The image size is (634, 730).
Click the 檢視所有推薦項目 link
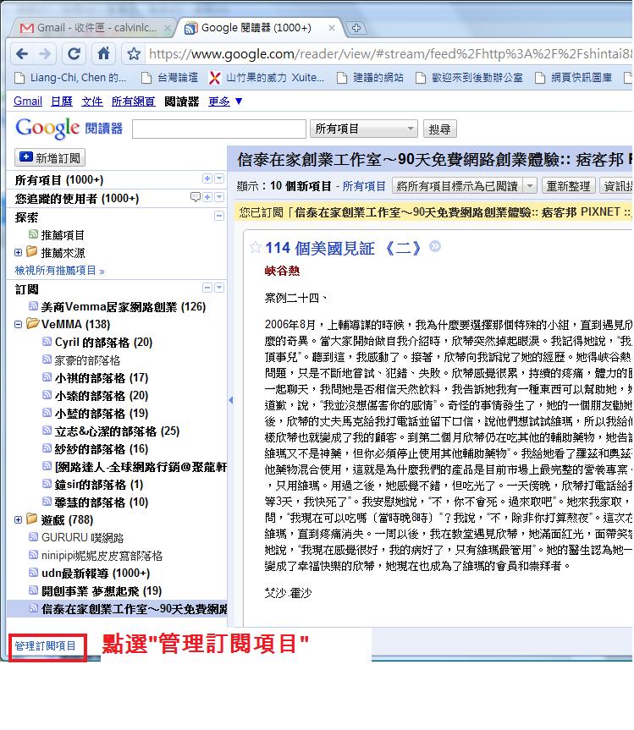coord(59,271)
